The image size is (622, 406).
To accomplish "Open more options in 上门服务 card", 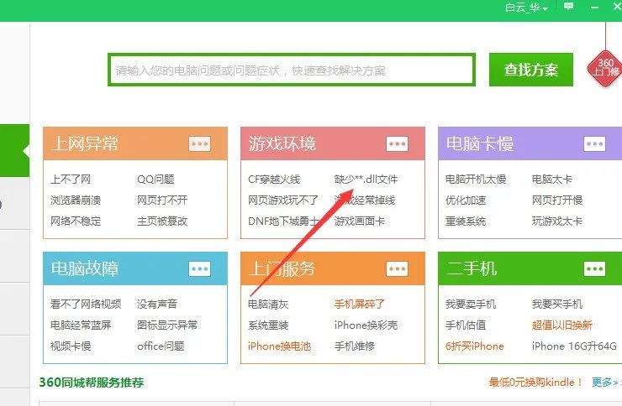I will [397, 268].
